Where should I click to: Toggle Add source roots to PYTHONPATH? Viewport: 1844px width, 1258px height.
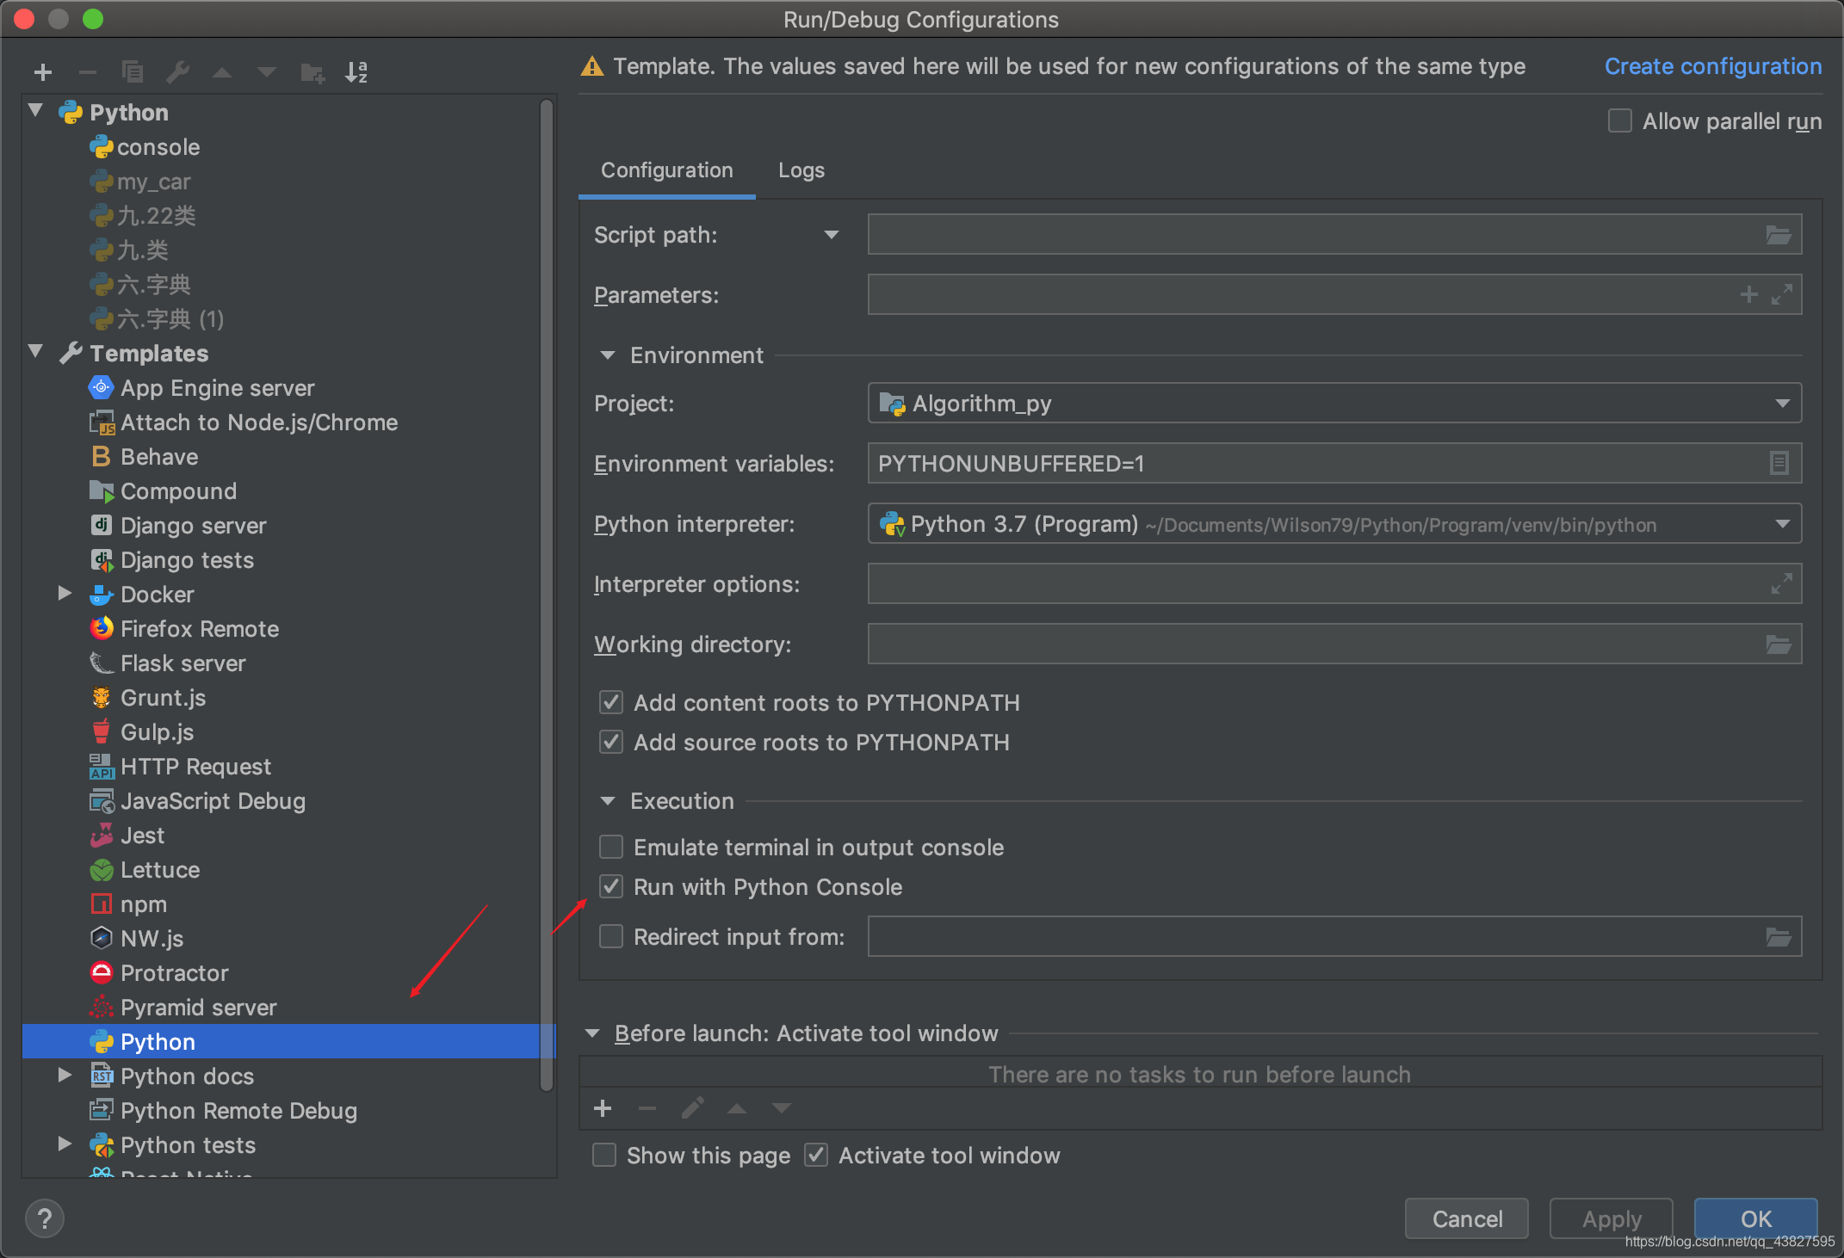point(611,743)
